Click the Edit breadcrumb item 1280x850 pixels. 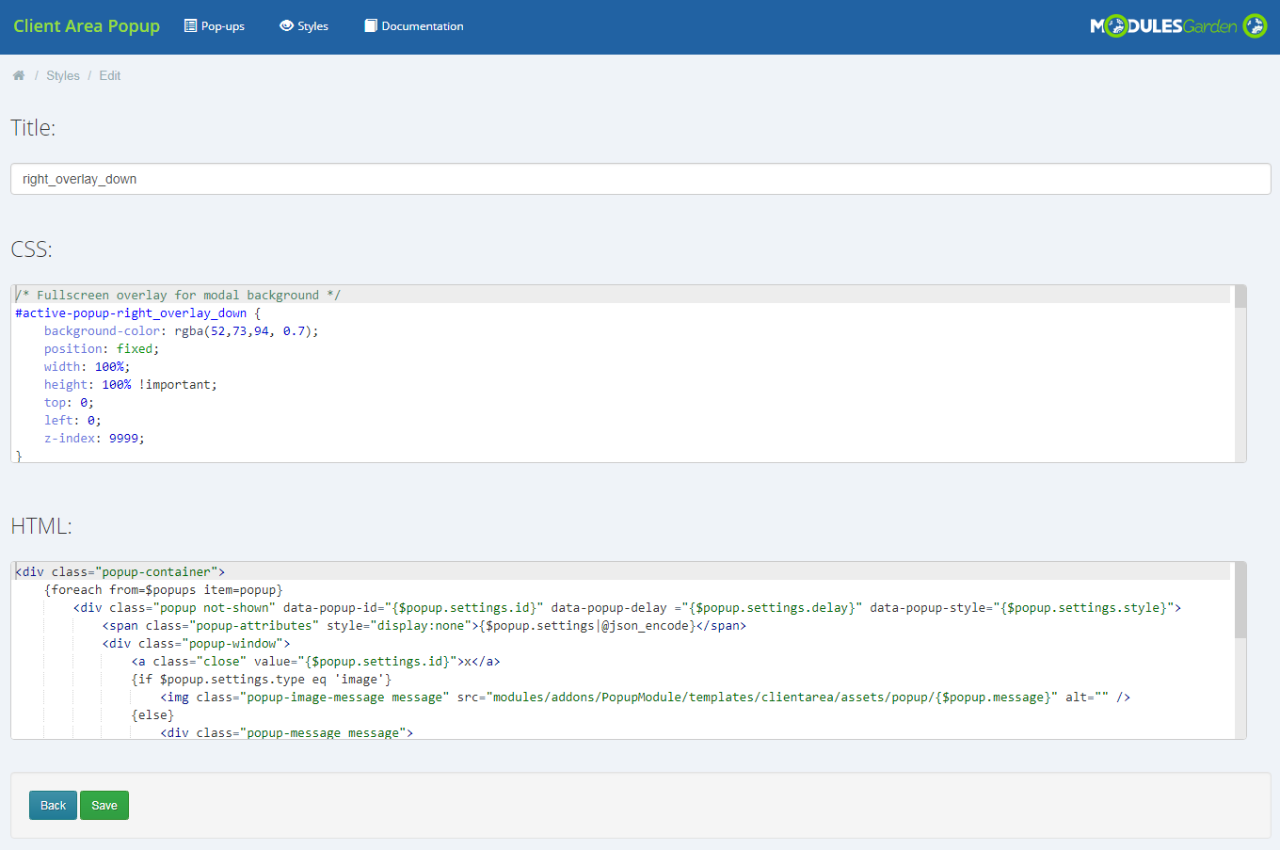pos(110,75)
